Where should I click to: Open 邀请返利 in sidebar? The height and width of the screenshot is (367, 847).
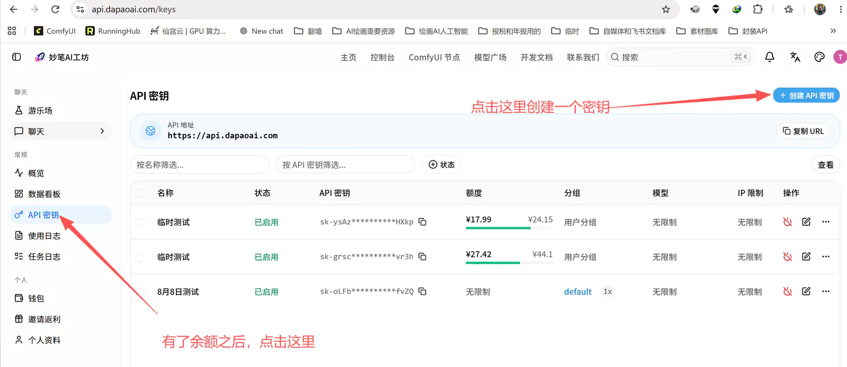tap(61, 319)
